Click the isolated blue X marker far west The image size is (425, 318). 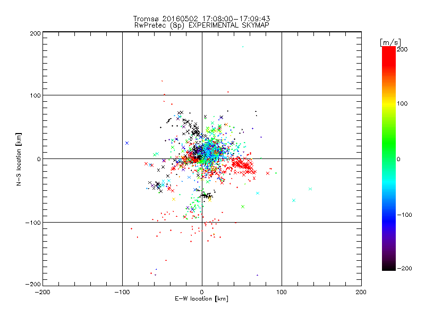tap(127, 143)
